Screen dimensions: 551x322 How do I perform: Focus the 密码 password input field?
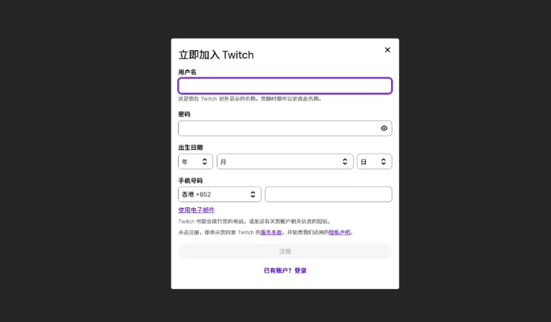[x=278, y=128]
